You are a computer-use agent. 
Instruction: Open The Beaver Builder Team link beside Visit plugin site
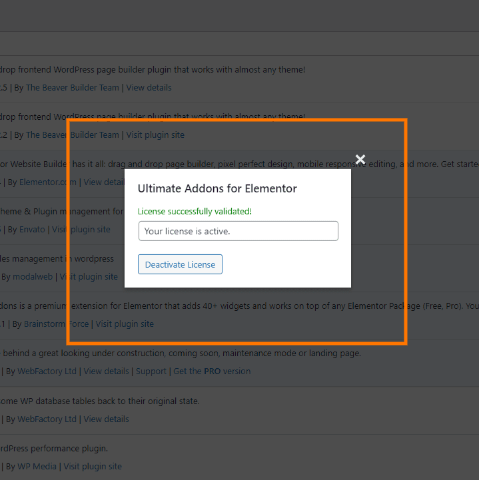coord(72,134)
